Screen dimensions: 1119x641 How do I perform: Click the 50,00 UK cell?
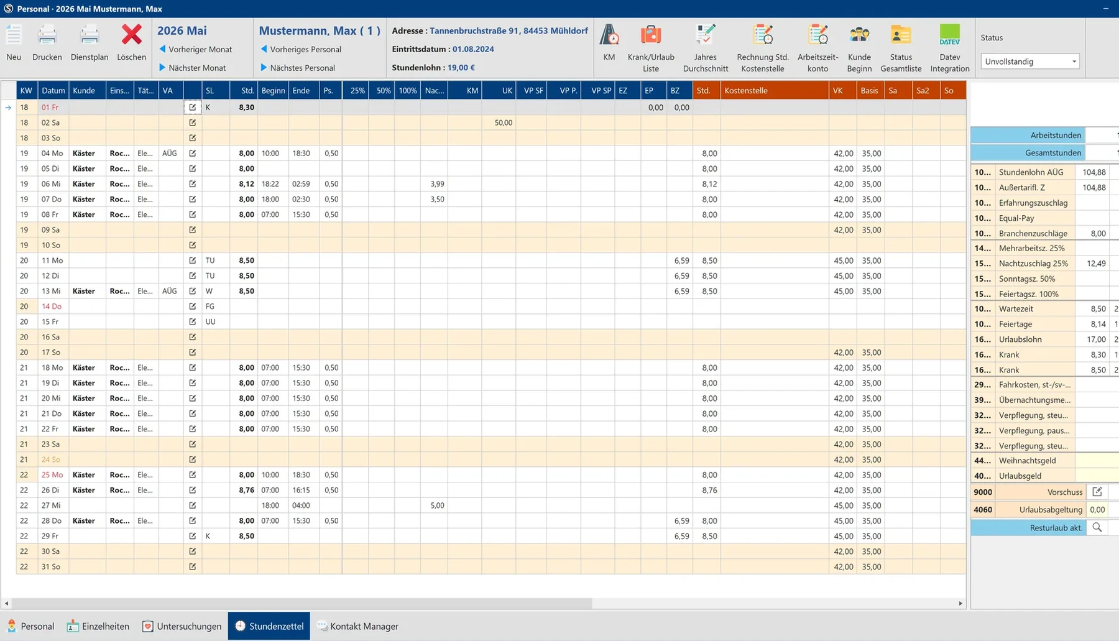pyautogui.click(x=499, y=122)
